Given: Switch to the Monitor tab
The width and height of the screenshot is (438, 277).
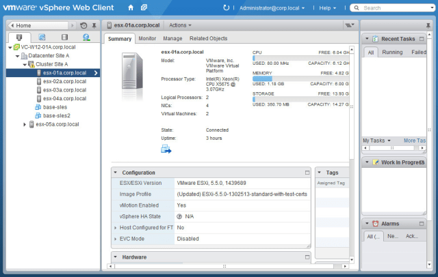Looking at the screenshot, I should pos(147,39).
